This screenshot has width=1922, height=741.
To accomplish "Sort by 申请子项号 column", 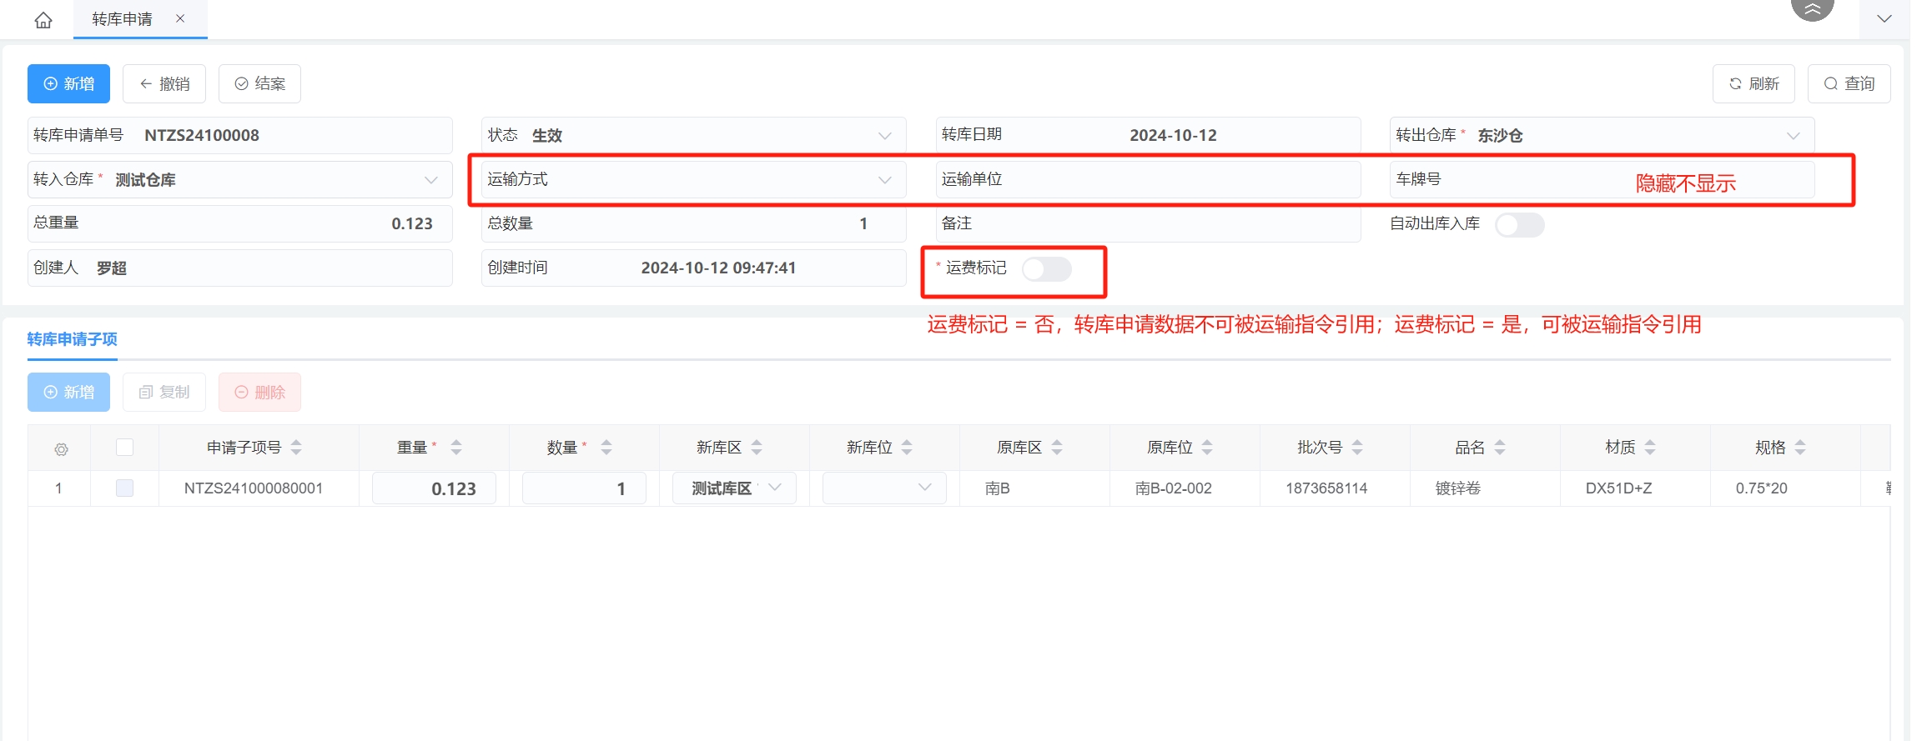I will tap(296, 448).
